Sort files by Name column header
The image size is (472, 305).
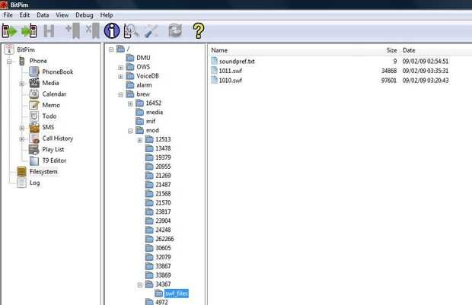click(x=219, y=50)
